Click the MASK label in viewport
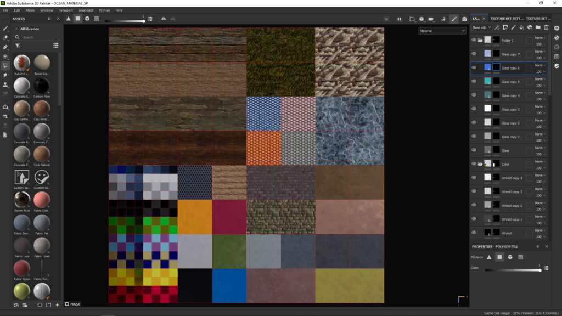 (75, 304)
